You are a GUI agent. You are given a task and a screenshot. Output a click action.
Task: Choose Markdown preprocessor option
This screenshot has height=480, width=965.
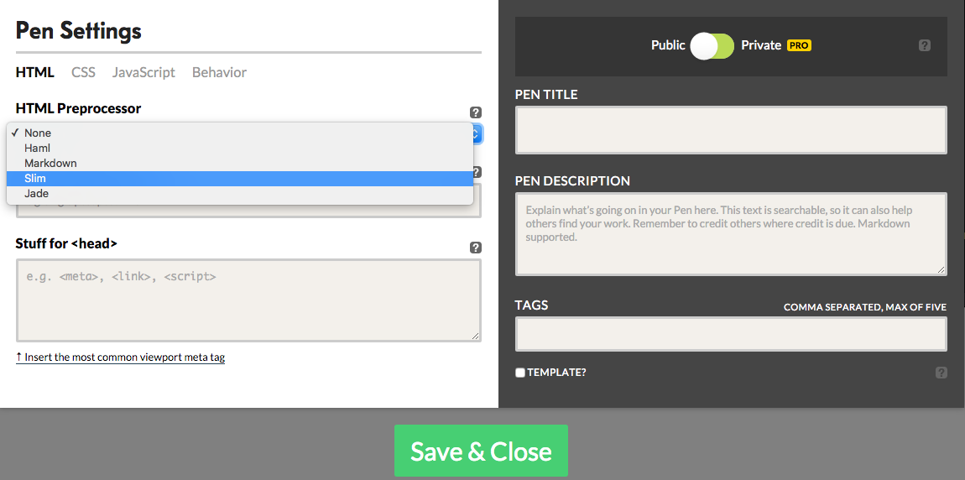tap(50, 163)
